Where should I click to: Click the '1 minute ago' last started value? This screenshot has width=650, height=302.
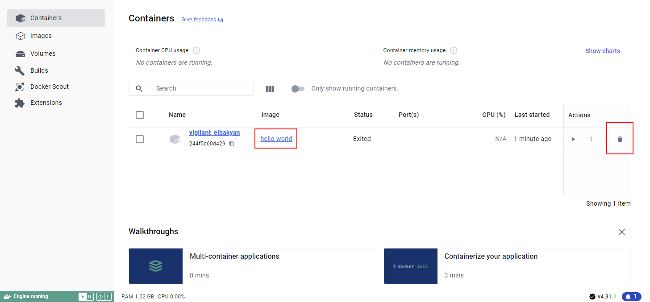pos(533,139)
